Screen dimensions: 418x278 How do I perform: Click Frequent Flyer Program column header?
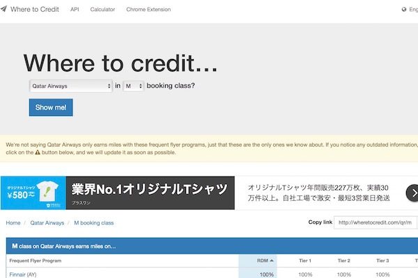36,261
